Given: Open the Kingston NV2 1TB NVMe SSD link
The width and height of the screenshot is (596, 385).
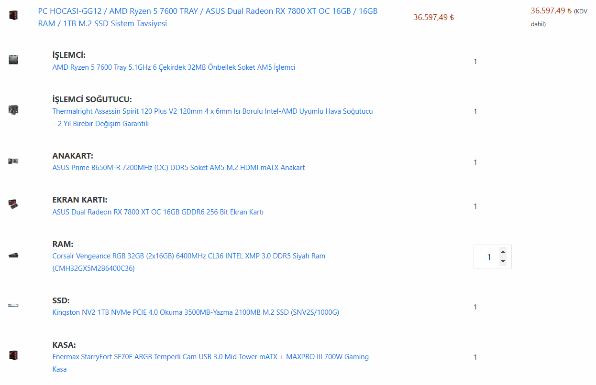Looking at the screenshot, I should [196, 312].
